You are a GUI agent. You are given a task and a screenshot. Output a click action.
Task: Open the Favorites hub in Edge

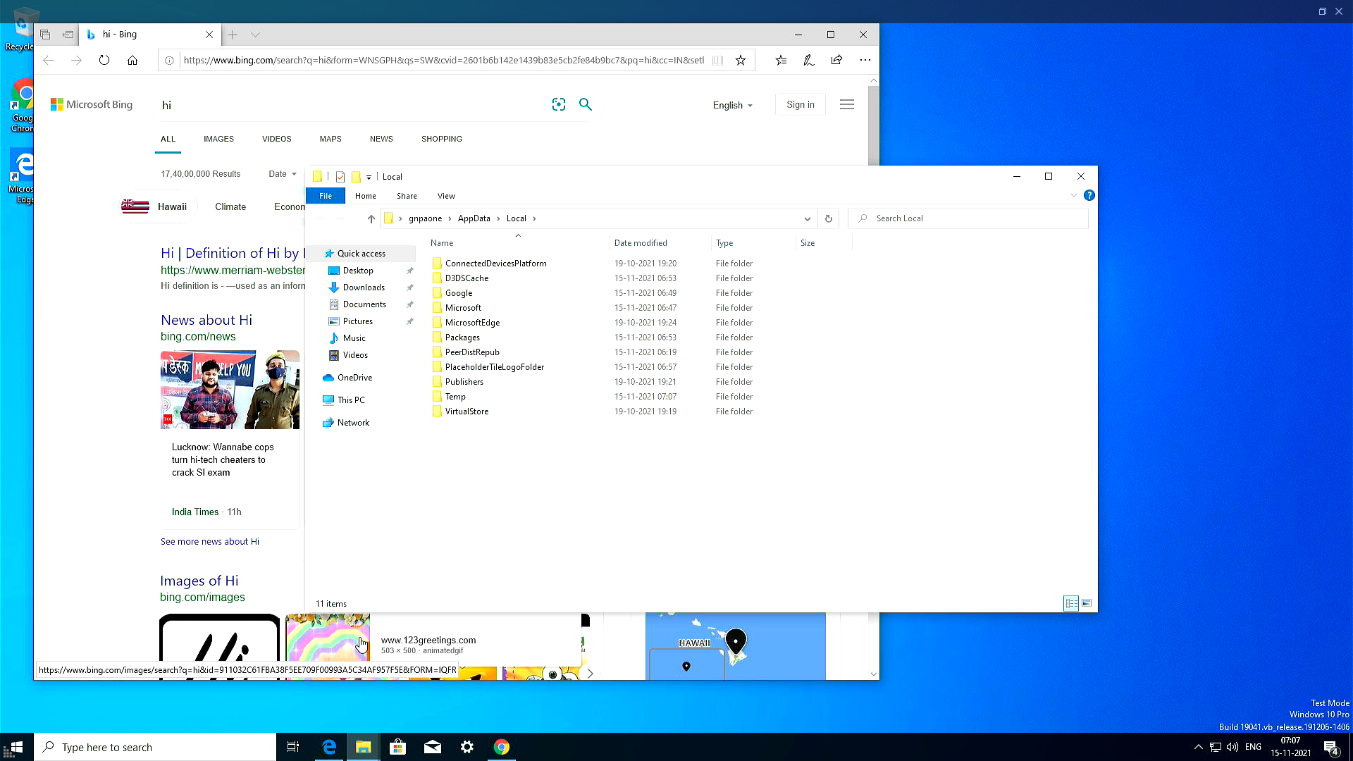tap(781, 60)
